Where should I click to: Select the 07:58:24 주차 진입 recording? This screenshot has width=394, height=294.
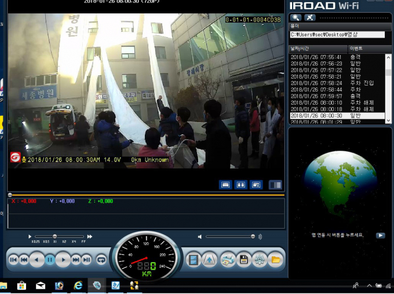click(337, 83)
